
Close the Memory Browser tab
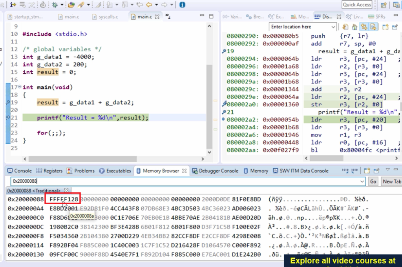pos(185,171)
